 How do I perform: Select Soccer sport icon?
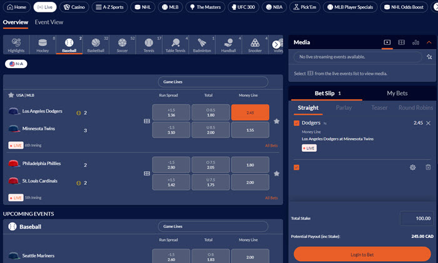coord(123,44)
